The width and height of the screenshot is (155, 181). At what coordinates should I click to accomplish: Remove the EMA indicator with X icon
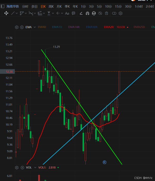coord(22,27)
